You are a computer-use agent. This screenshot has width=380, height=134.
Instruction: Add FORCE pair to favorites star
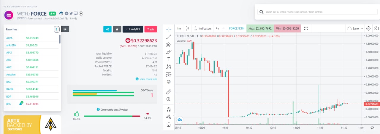(117, 29)
